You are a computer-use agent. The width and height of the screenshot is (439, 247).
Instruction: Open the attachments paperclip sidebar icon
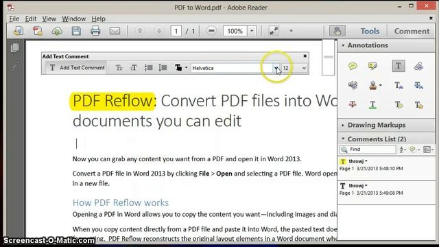coord(15,67)
